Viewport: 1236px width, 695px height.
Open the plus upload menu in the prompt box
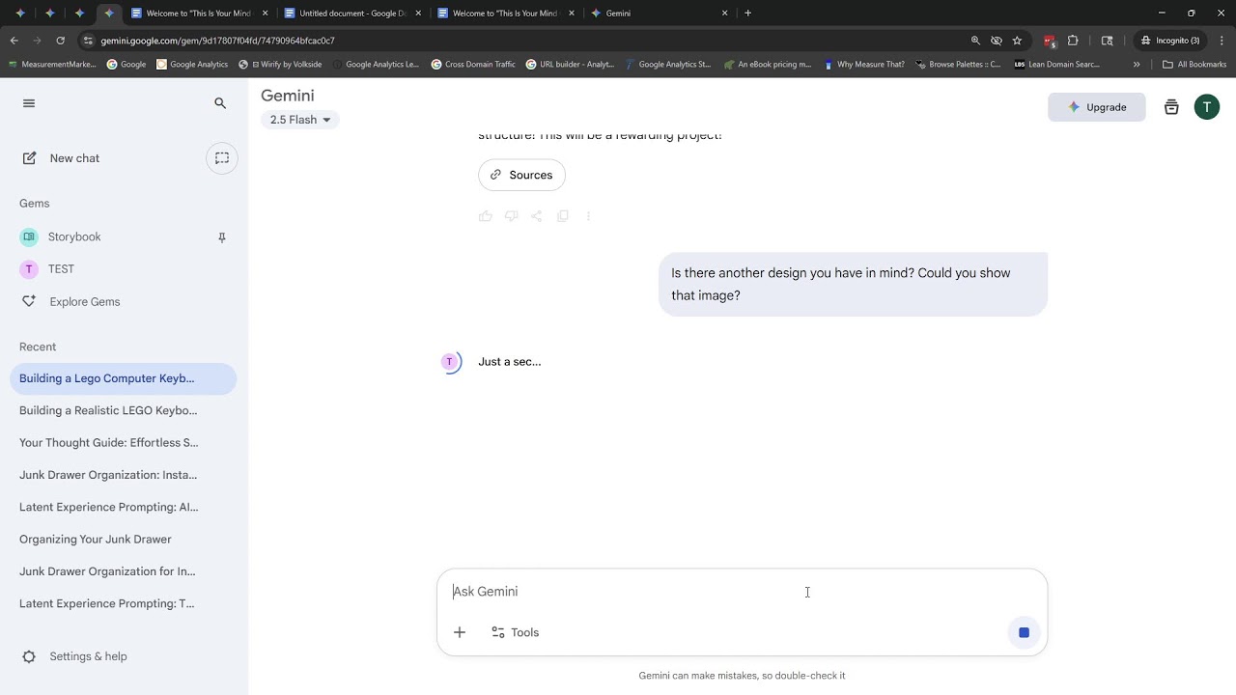click(x=460, y=632)
